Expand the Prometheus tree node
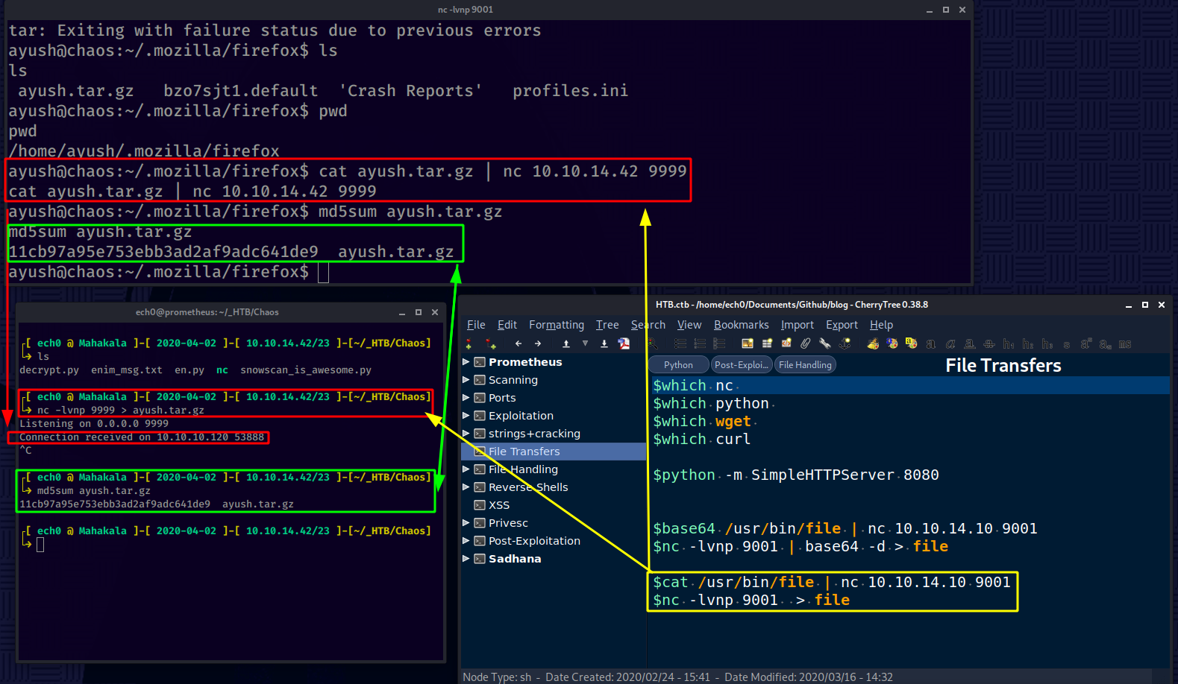This screenshot has width=1178, height=684. point(466,362)
